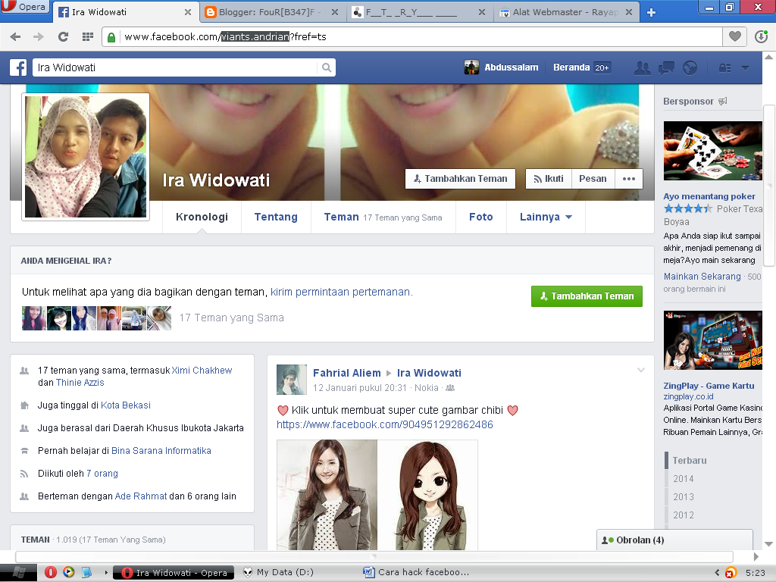Screen dimensions: 776x582
Task: Click the address bar URL field
Action: click(421, 36)
